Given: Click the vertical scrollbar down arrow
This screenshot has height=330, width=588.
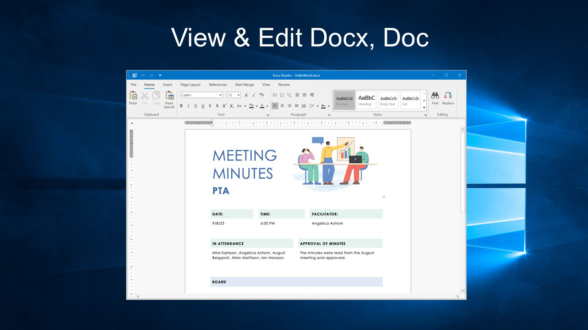Looking at the screenshot, I should point(463,291).
